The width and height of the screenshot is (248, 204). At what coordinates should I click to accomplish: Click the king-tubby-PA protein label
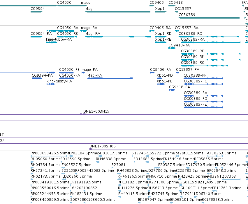pos(59,81)
